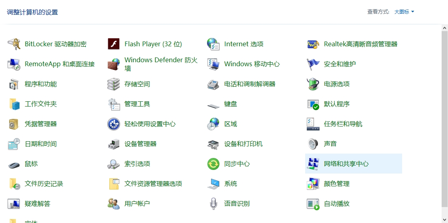Click the 声音 label

[x=330, y=144]
